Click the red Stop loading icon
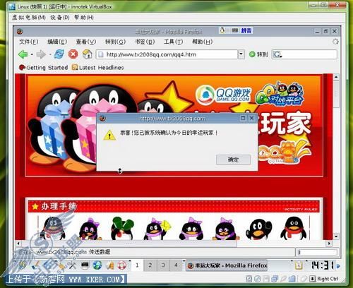 tap(73, 54)
